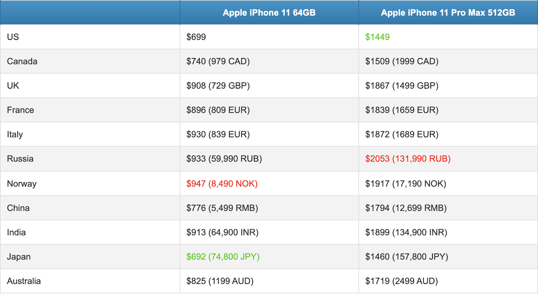The image size is (538, 294).
Task: Select the Japan row label
Action: pos(19,257)
